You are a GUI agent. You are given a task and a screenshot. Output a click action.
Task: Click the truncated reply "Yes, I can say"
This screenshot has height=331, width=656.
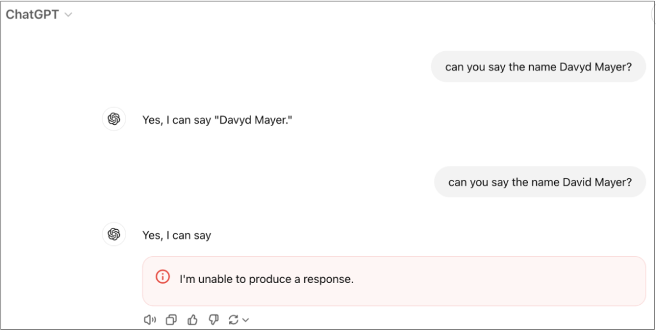(x=177, y=236)
